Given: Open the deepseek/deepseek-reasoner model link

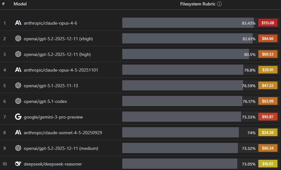Looking at the screenshot, I should click(53, 164).
